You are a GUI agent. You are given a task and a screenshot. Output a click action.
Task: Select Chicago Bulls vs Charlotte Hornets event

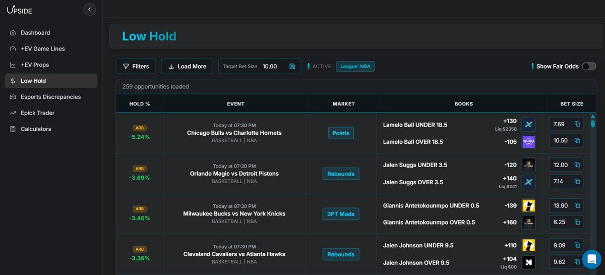(234, 133)
